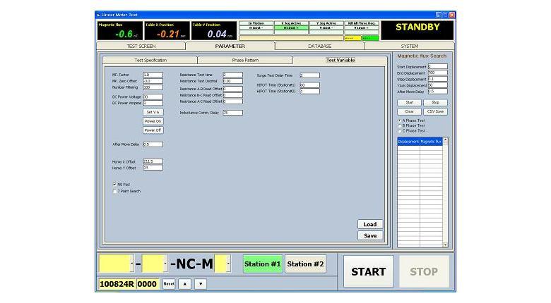Click the MF. Zero Offset input field
This screenshot has width=551, height=303.
(153, 81)
